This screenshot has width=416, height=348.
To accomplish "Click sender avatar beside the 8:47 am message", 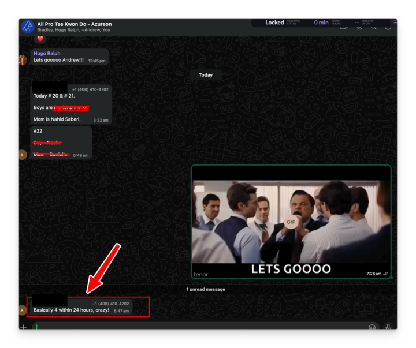I will pos(23,310).
